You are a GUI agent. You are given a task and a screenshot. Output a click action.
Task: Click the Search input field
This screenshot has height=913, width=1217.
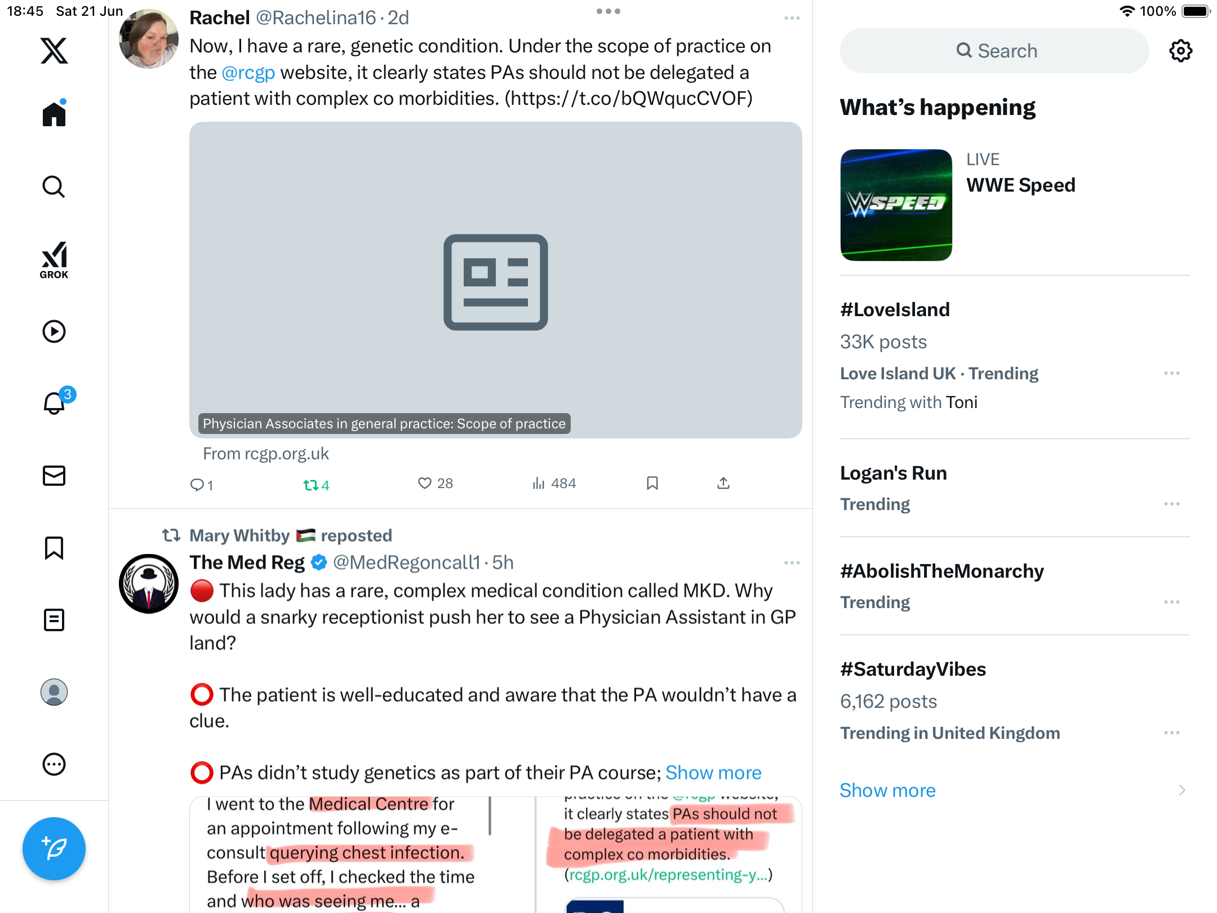[994, 51]
